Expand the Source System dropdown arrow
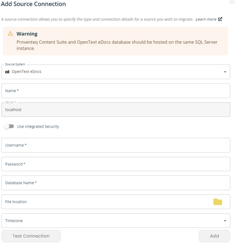 tap(225, 72)
